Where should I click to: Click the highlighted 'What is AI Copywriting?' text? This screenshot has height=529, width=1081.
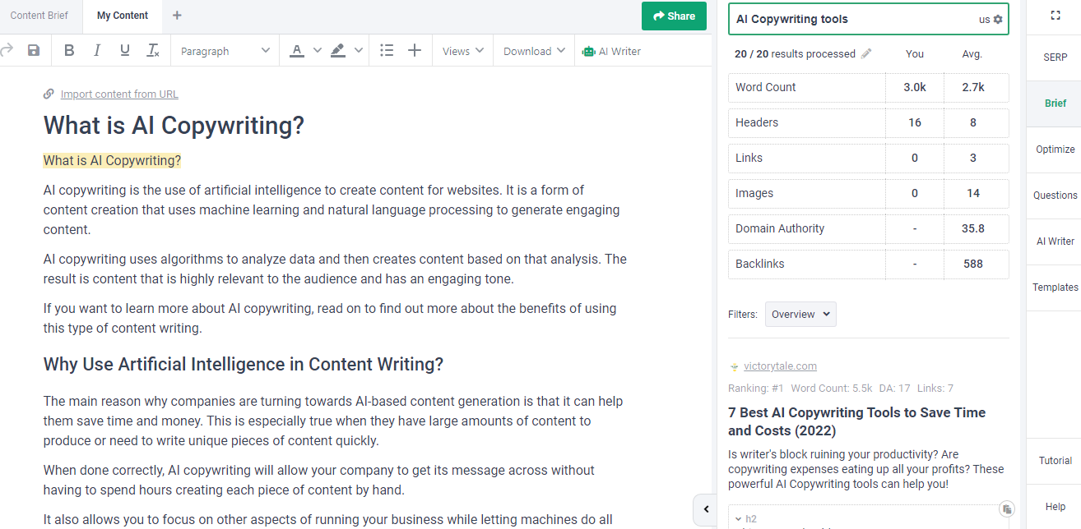tap(112, 160)
